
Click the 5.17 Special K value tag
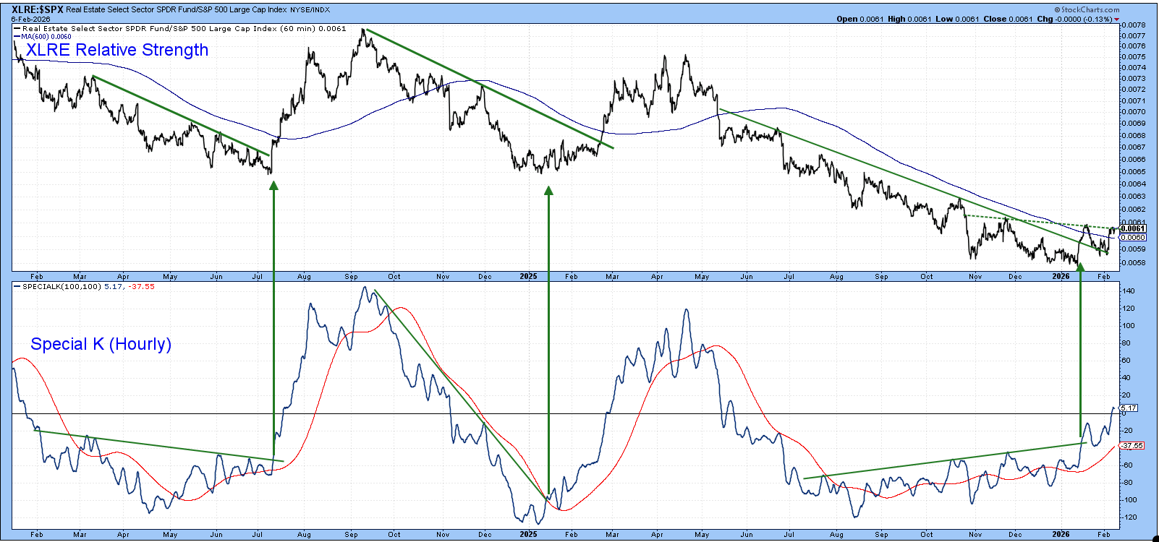(x=1129, y=408)
